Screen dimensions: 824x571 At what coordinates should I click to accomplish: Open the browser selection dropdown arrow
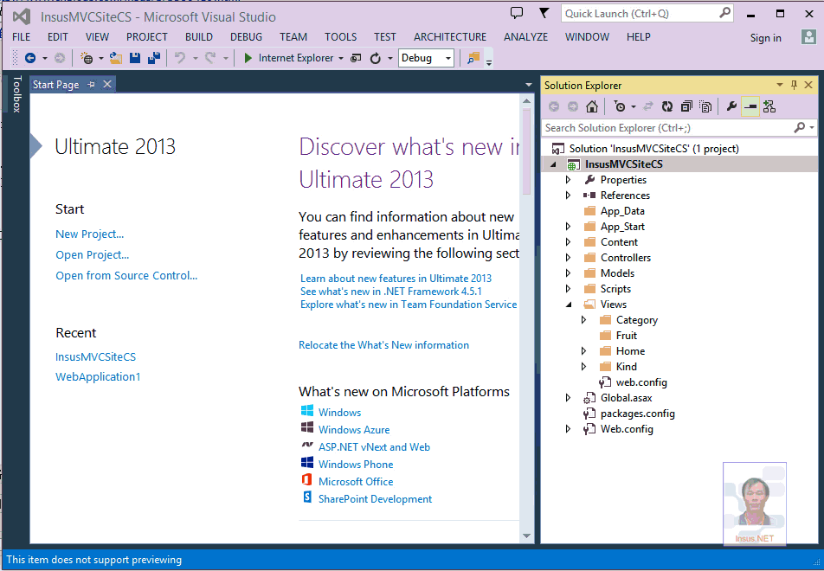[341, 58]
